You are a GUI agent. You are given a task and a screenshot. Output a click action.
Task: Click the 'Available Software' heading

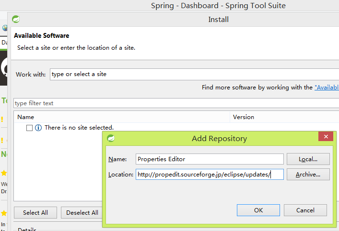pyautogui.click(x=42, y=35)
